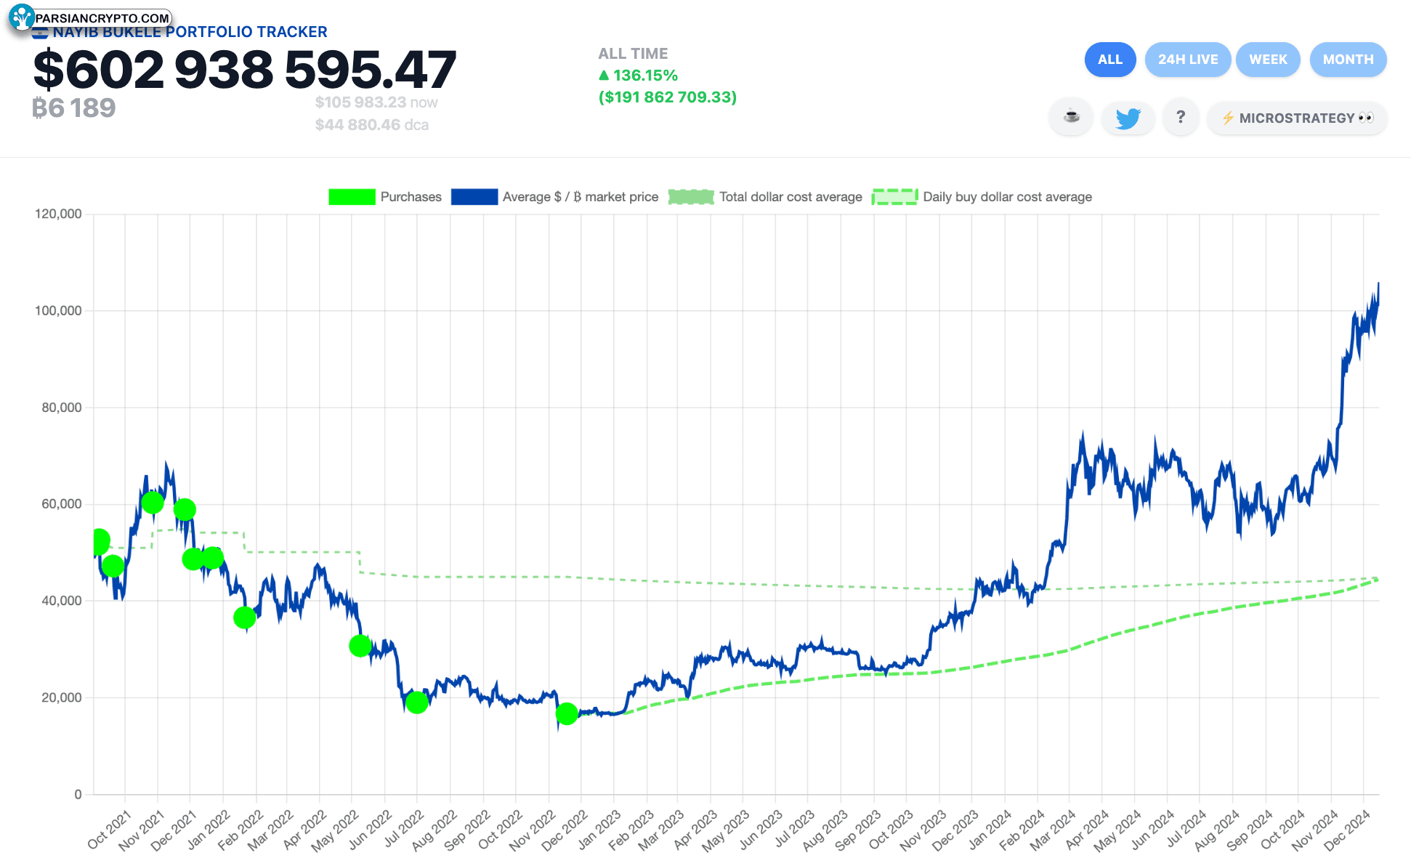Switch to WEEK view
The width and height of the screenshot is (1411, 866).
1268,60
